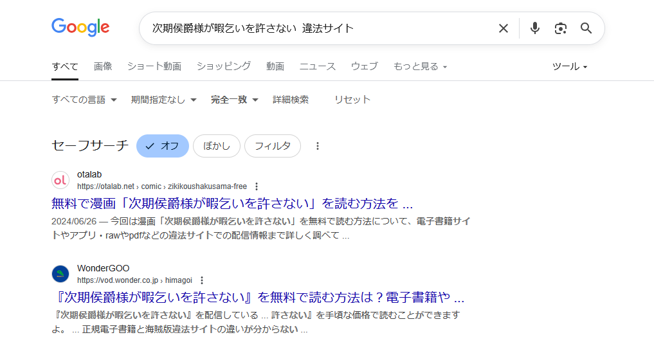Open the すべての言語 filter dropdown

(x=84, y=100)
